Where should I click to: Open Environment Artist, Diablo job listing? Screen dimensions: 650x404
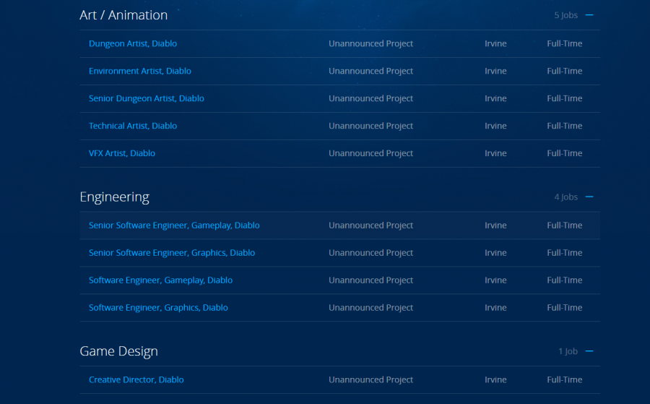point(139,71)
